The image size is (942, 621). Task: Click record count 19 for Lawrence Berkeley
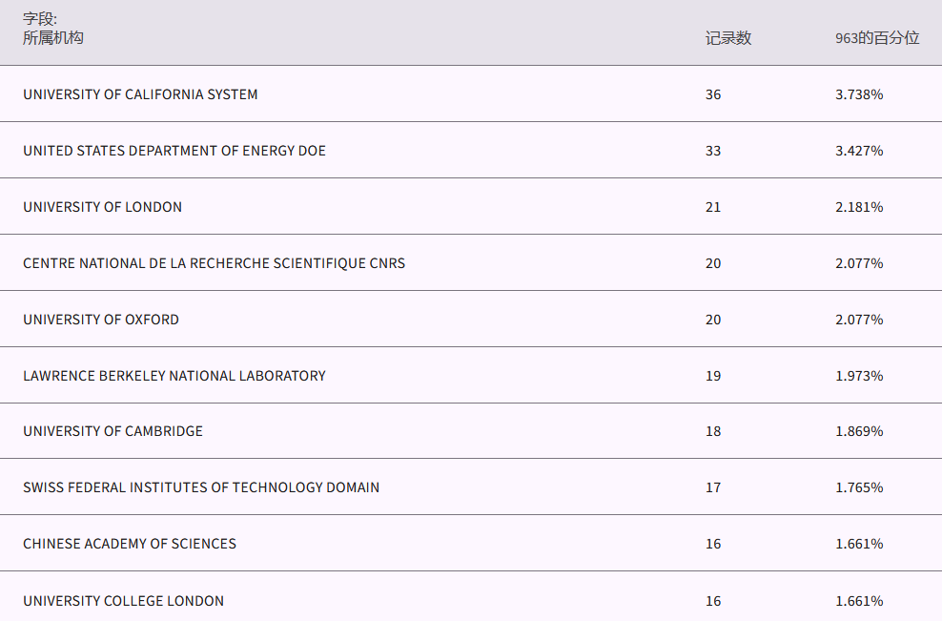(x=713, y=376)
